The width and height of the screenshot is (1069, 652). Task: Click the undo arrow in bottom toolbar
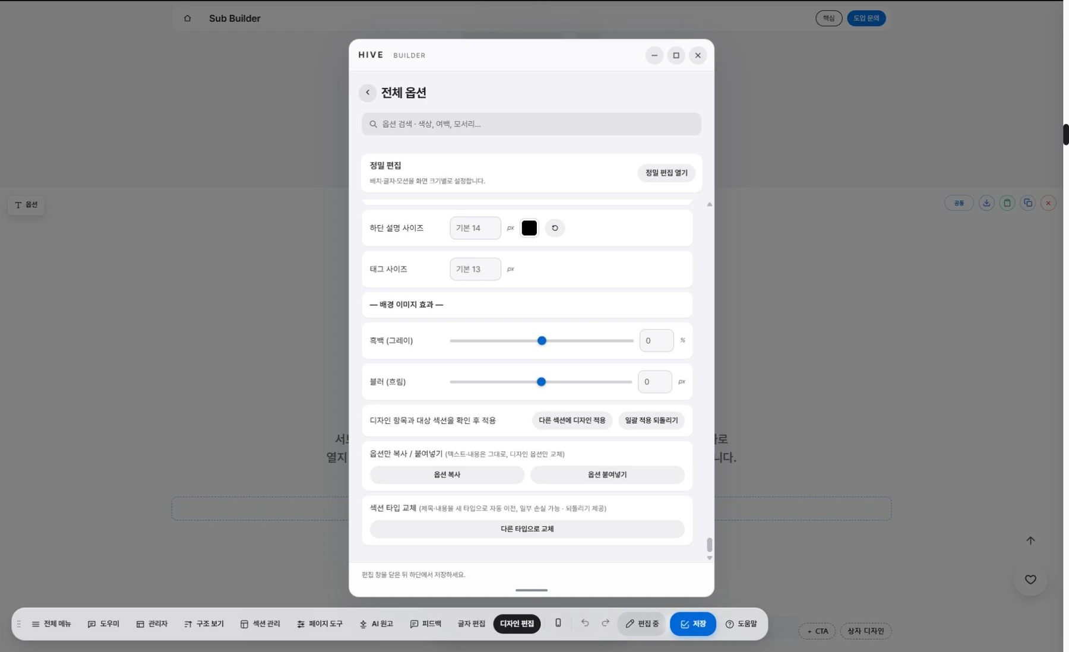[585, 623]
